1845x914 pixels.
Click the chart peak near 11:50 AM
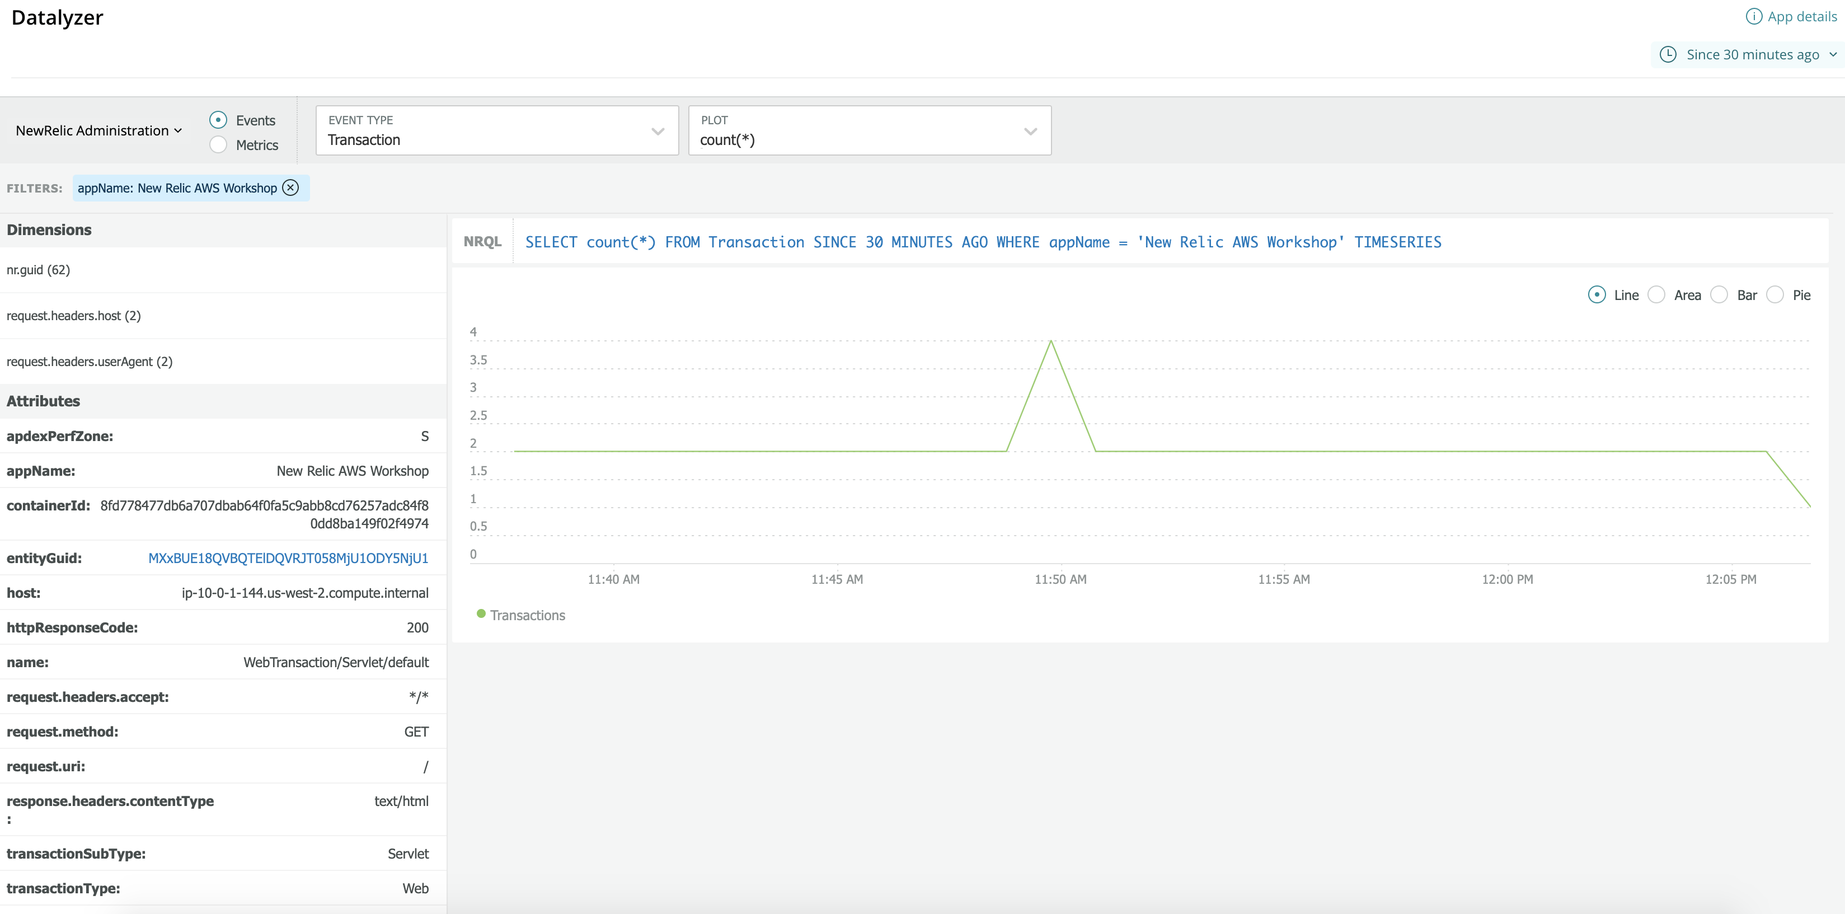click(x=1051, y=341)
